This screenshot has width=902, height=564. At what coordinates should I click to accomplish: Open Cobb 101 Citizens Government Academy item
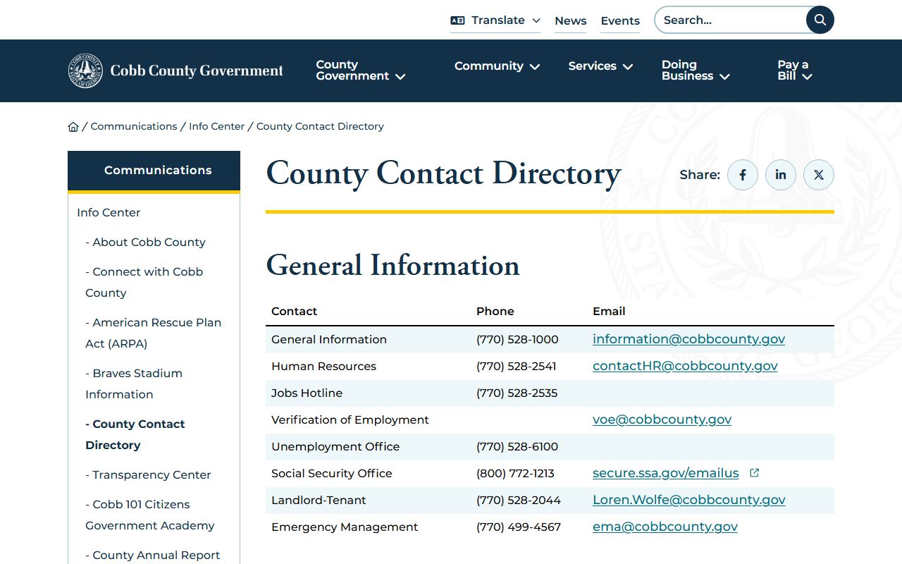click(x=150, y=515)
